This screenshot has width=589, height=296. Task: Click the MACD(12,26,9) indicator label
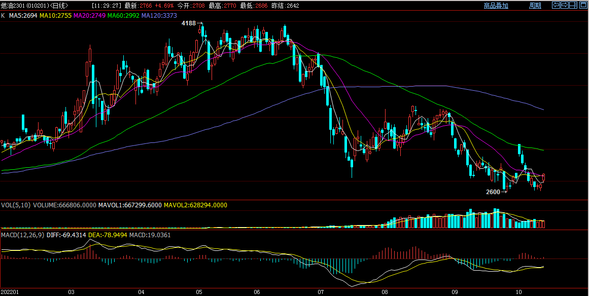22,235
